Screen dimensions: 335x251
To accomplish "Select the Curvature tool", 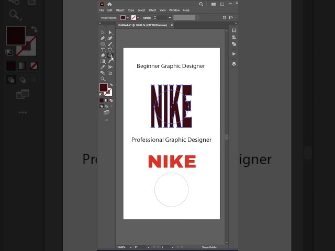I will (110, 38).
